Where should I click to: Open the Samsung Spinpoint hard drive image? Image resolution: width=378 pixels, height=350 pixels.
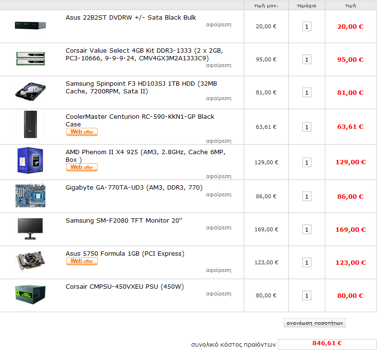click(30, 91)
